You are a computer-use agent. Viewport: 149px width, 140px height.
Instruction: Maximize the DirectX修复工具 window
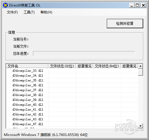137,5
